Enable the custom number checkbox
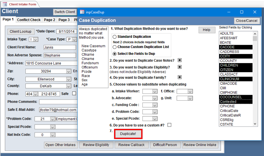 (x=170, y=125)
